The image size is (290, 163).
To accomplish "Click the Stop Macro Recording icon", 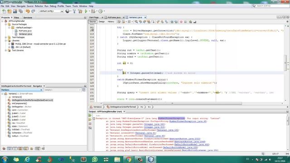I will [x=185, y=22].
